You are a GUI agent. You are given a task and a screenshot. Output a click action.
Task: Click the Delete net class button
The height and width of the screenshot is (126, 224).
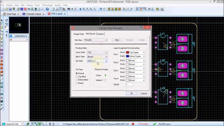pos(142,40)
